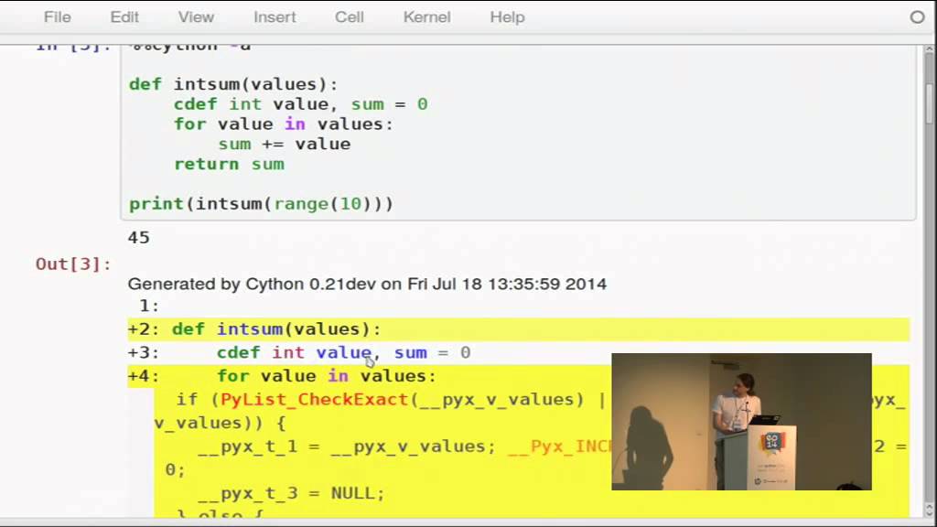Image resolution: width=937 pixels, height=527 pixels.
Task: Click 'for value in values:' in input cell
Action: coord(284,124)
